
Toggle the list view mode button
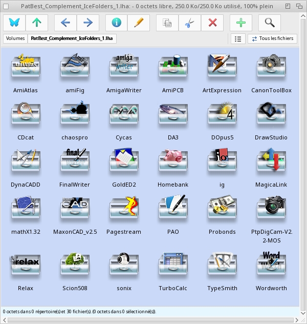[x=237, y=38]
